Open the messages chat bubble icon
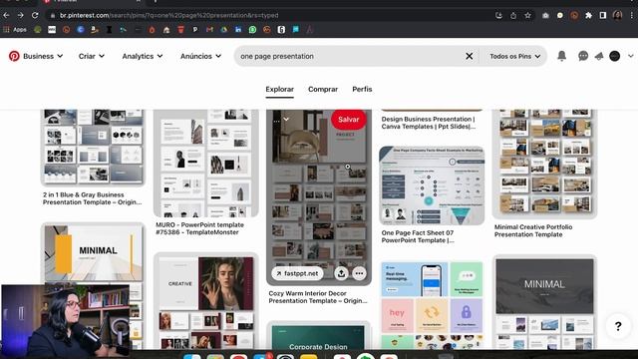638x359 pixels. (583, 56)
